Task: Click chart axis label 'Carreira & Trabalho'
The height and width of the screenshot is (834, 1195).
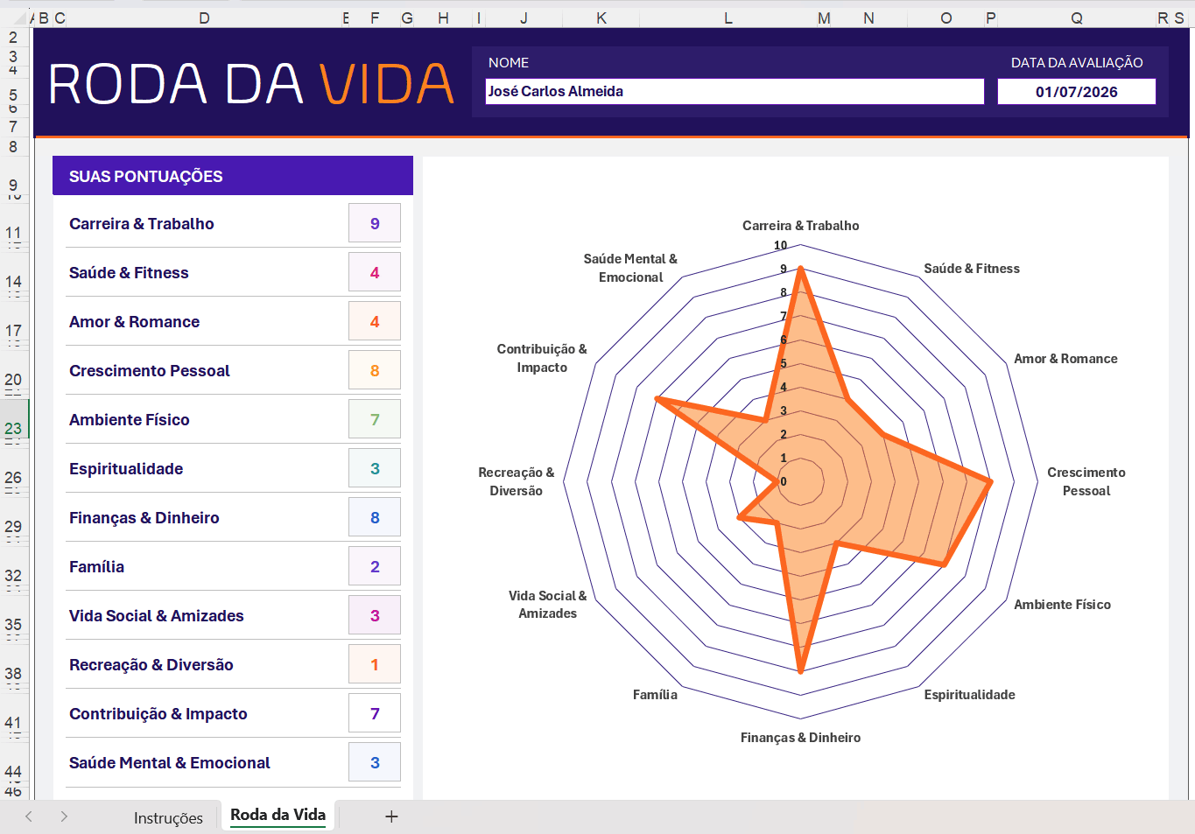Action: [800, 225]
